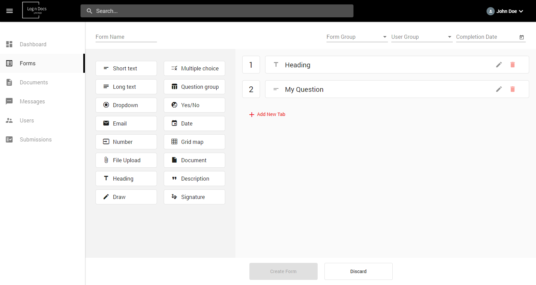Screen dimensions: 536x285
Task: Click the John Doe avatar icon
Action: 490,11
